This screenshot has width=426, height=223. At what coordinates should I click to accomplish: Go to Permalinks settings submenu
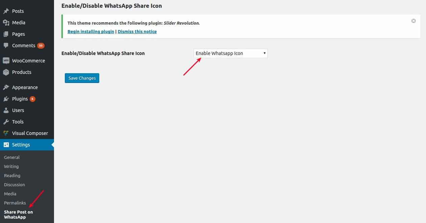(x=15, y=203)
